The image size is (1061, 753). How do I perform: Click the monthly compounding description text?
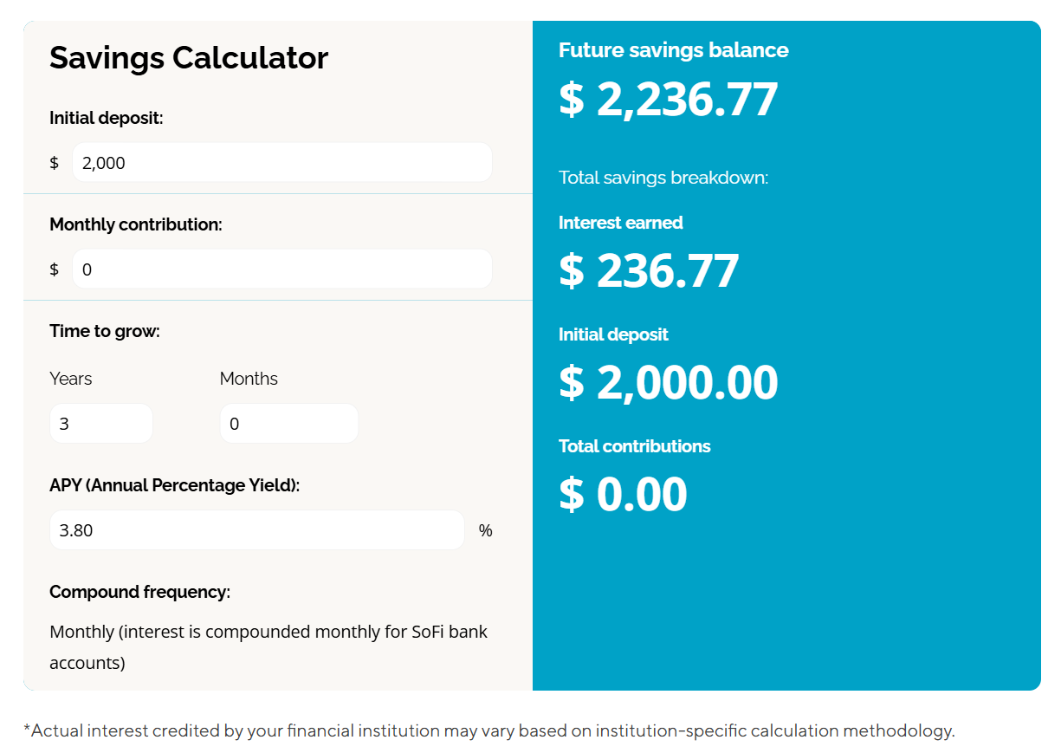pyautogui.click(x=268, y=647)
